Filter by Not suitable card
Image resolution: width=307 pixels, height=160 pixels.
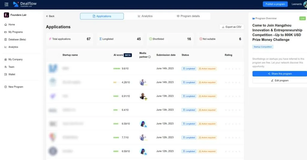tap(220, 39)
